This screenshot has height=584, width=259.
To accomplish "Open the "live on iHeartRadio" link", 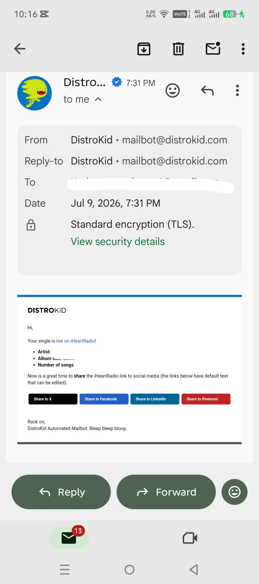I will point(75,341).
